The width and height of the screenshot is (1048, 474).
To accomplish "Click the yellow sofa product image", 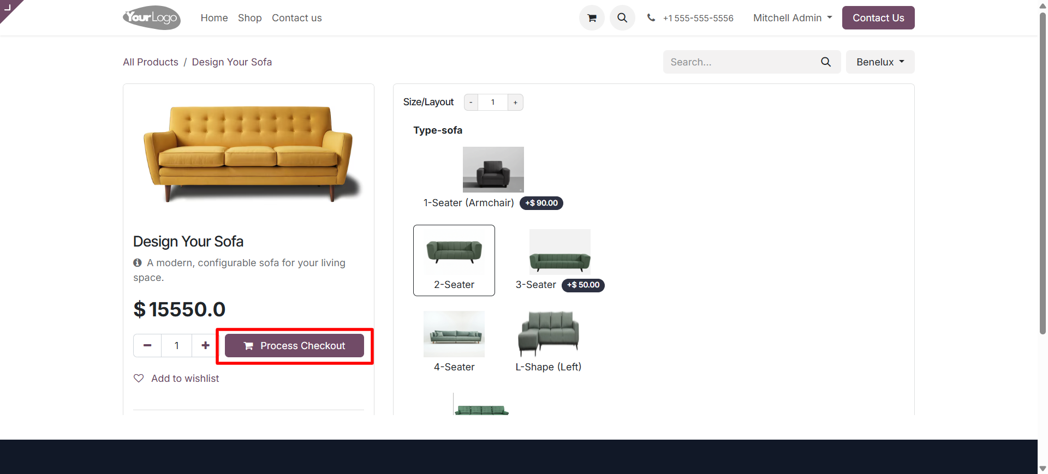I will click(x=248, y=153).
